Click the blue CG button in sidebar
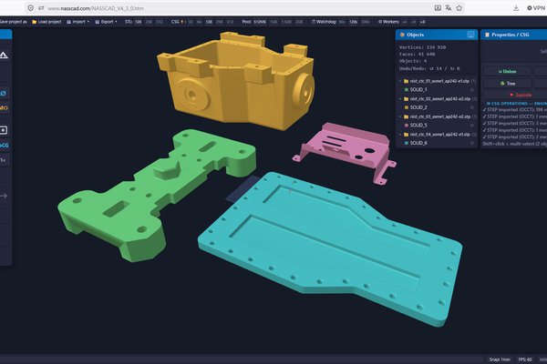Image resolution: width=547 pixels, height=364 pixels. [5, 146]
